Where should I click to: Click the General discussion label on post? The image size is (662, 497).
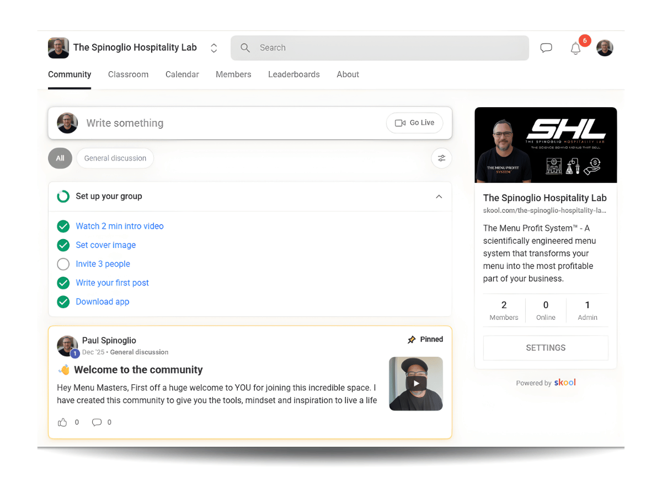pyautogui.click(x=139, y=352)
